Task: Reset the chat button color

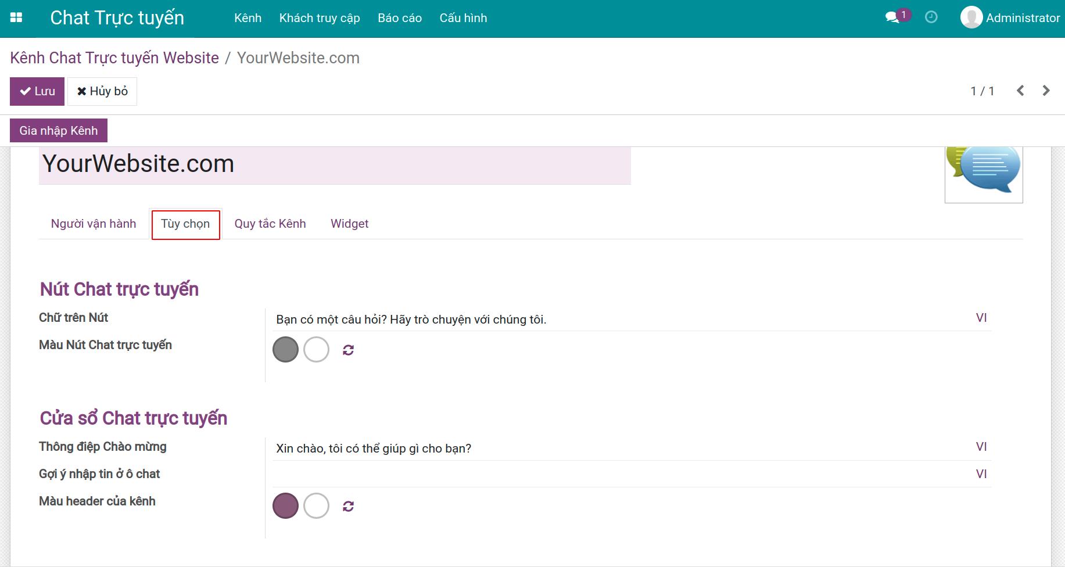Action: pos(348,350)
